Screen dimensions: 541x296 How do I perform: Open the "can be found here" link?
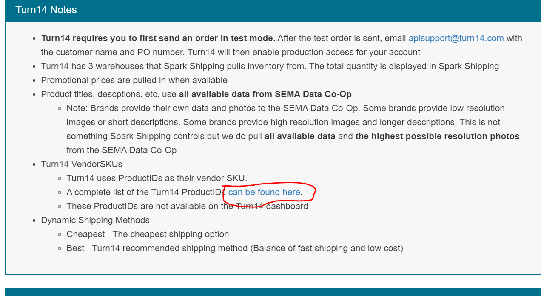coord(264,192)
